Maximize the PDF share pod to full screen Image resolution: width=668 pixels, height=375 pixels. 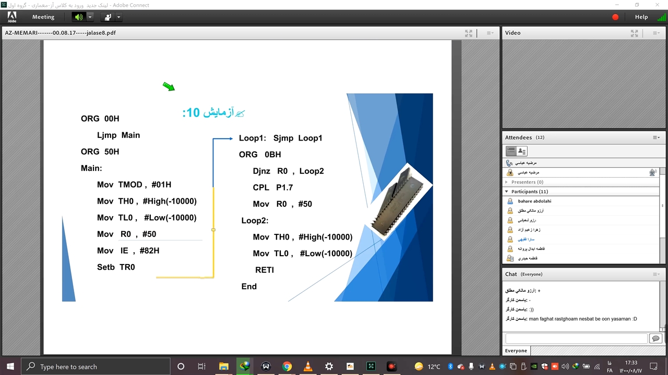(469, 33)
